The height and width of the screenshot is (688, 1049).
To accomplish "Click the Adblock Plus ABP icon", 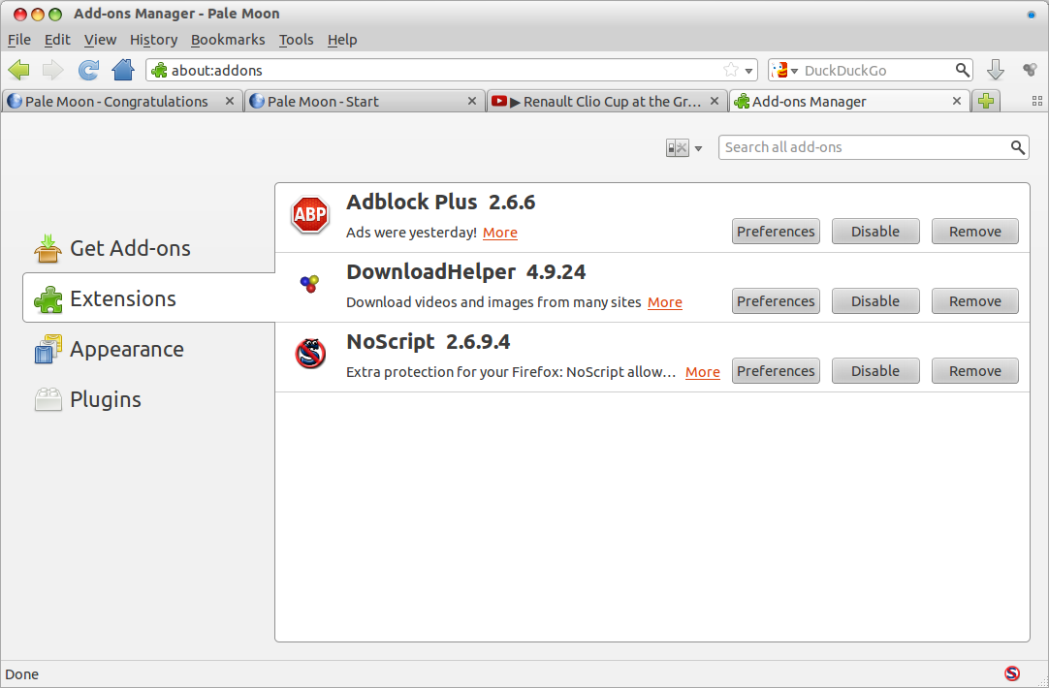I will pyautogui.click(x=310, y=214).
